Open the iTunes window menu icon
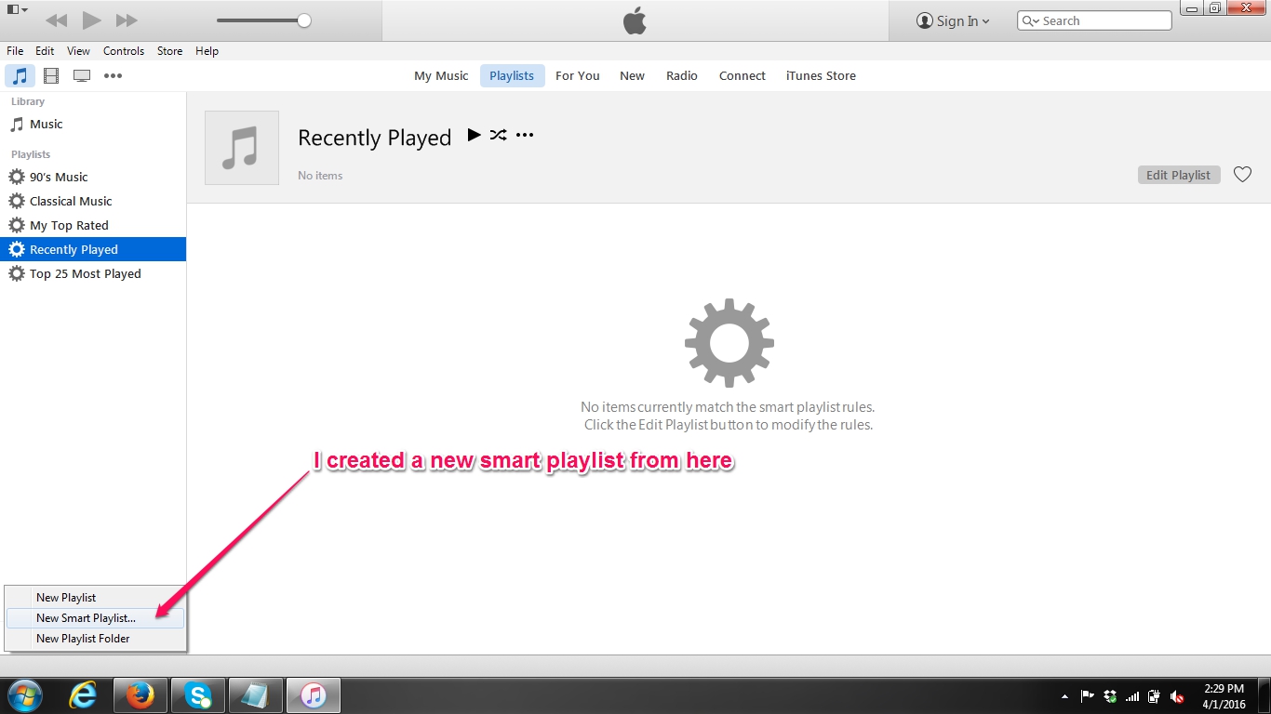Screen dimensions: 1271x714 (17, 9)
